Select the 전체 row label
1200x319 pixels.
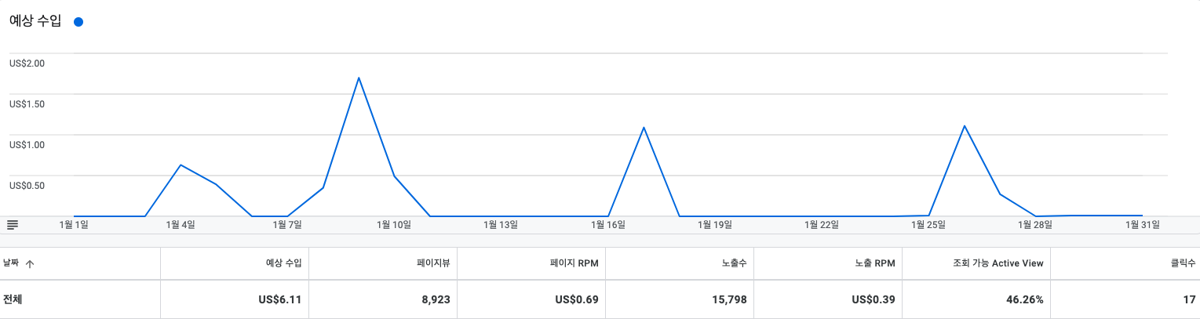point(12,299)
